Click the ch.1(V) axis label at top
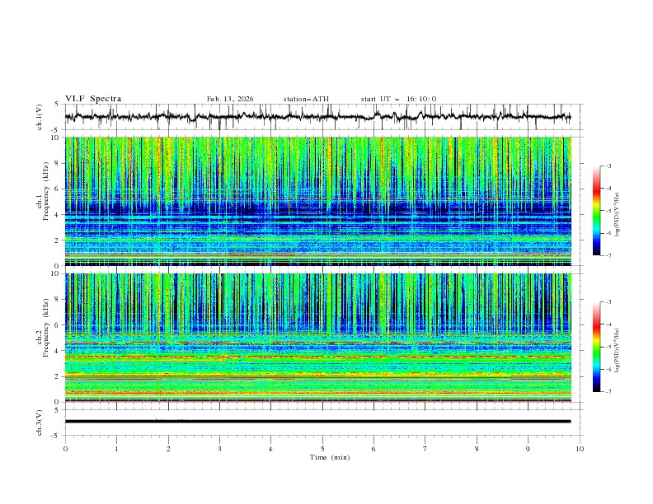The height and width of the screenshot is (504, 653). pyautogui.click(x=40, y=117)
